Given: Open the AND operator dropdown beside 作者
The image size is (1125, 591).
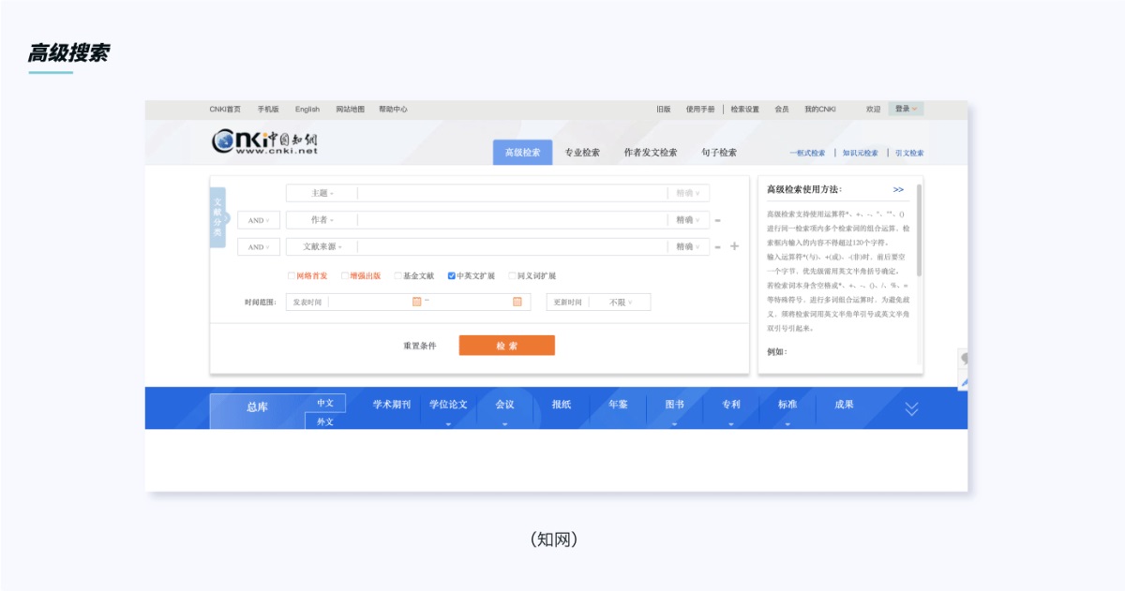Looking at the screenshot, I should click(258, 220).
